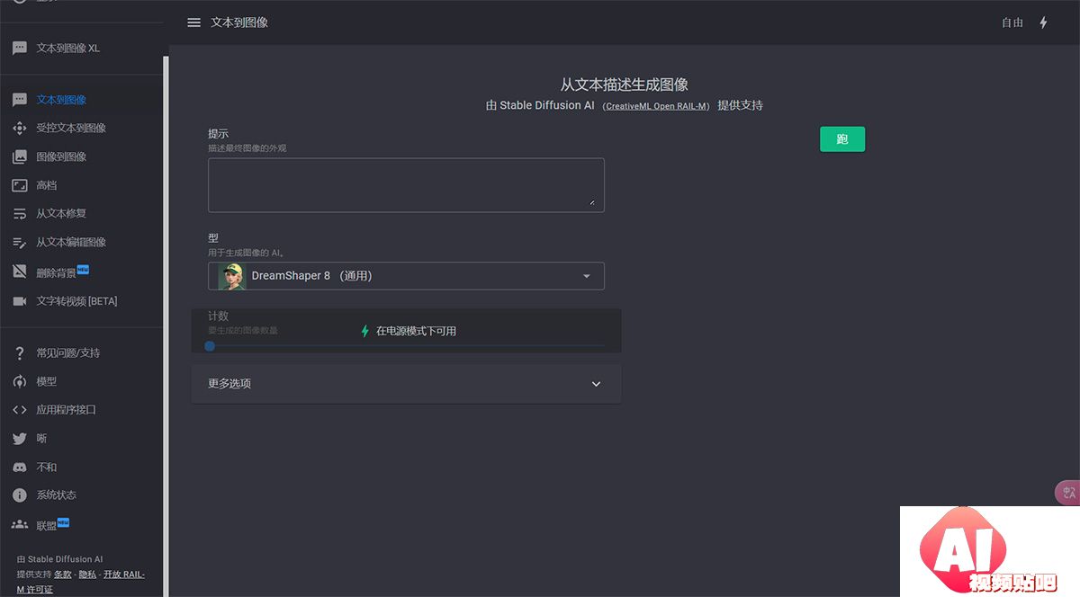Click the 联盟 people icon

point(19,524)
